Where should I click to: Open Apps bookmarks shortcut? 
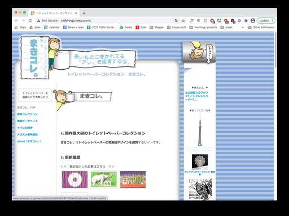click(x=20, y=28)
